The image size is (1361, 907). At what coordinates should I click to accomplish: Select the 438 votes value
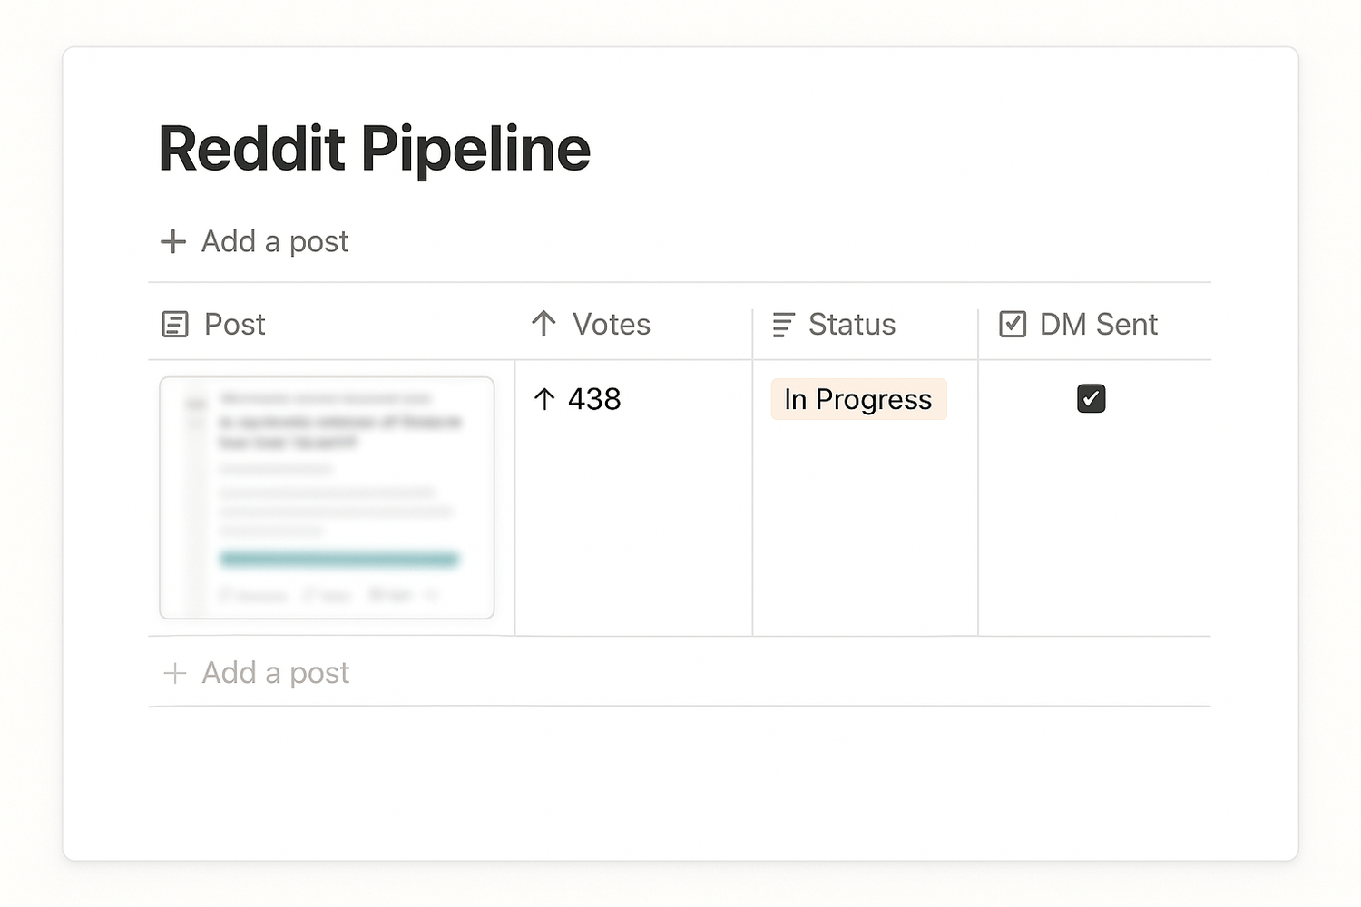click(x=594, y=399)
